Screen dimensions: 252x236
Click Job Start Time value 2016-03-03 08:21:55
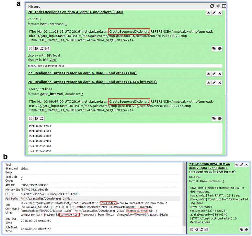tap(36, 229)
